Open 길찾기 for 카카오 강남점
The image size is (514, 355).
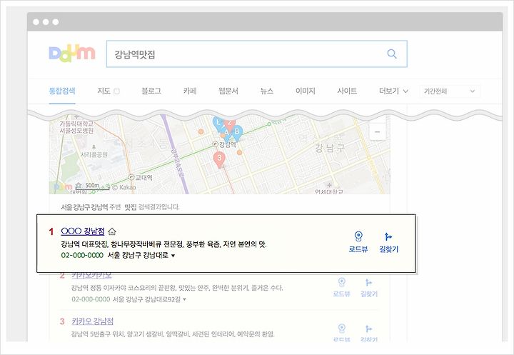click(369, 333)
